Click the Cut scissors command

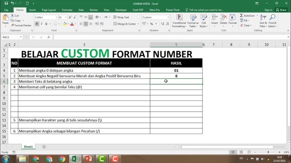pos(15,16)
